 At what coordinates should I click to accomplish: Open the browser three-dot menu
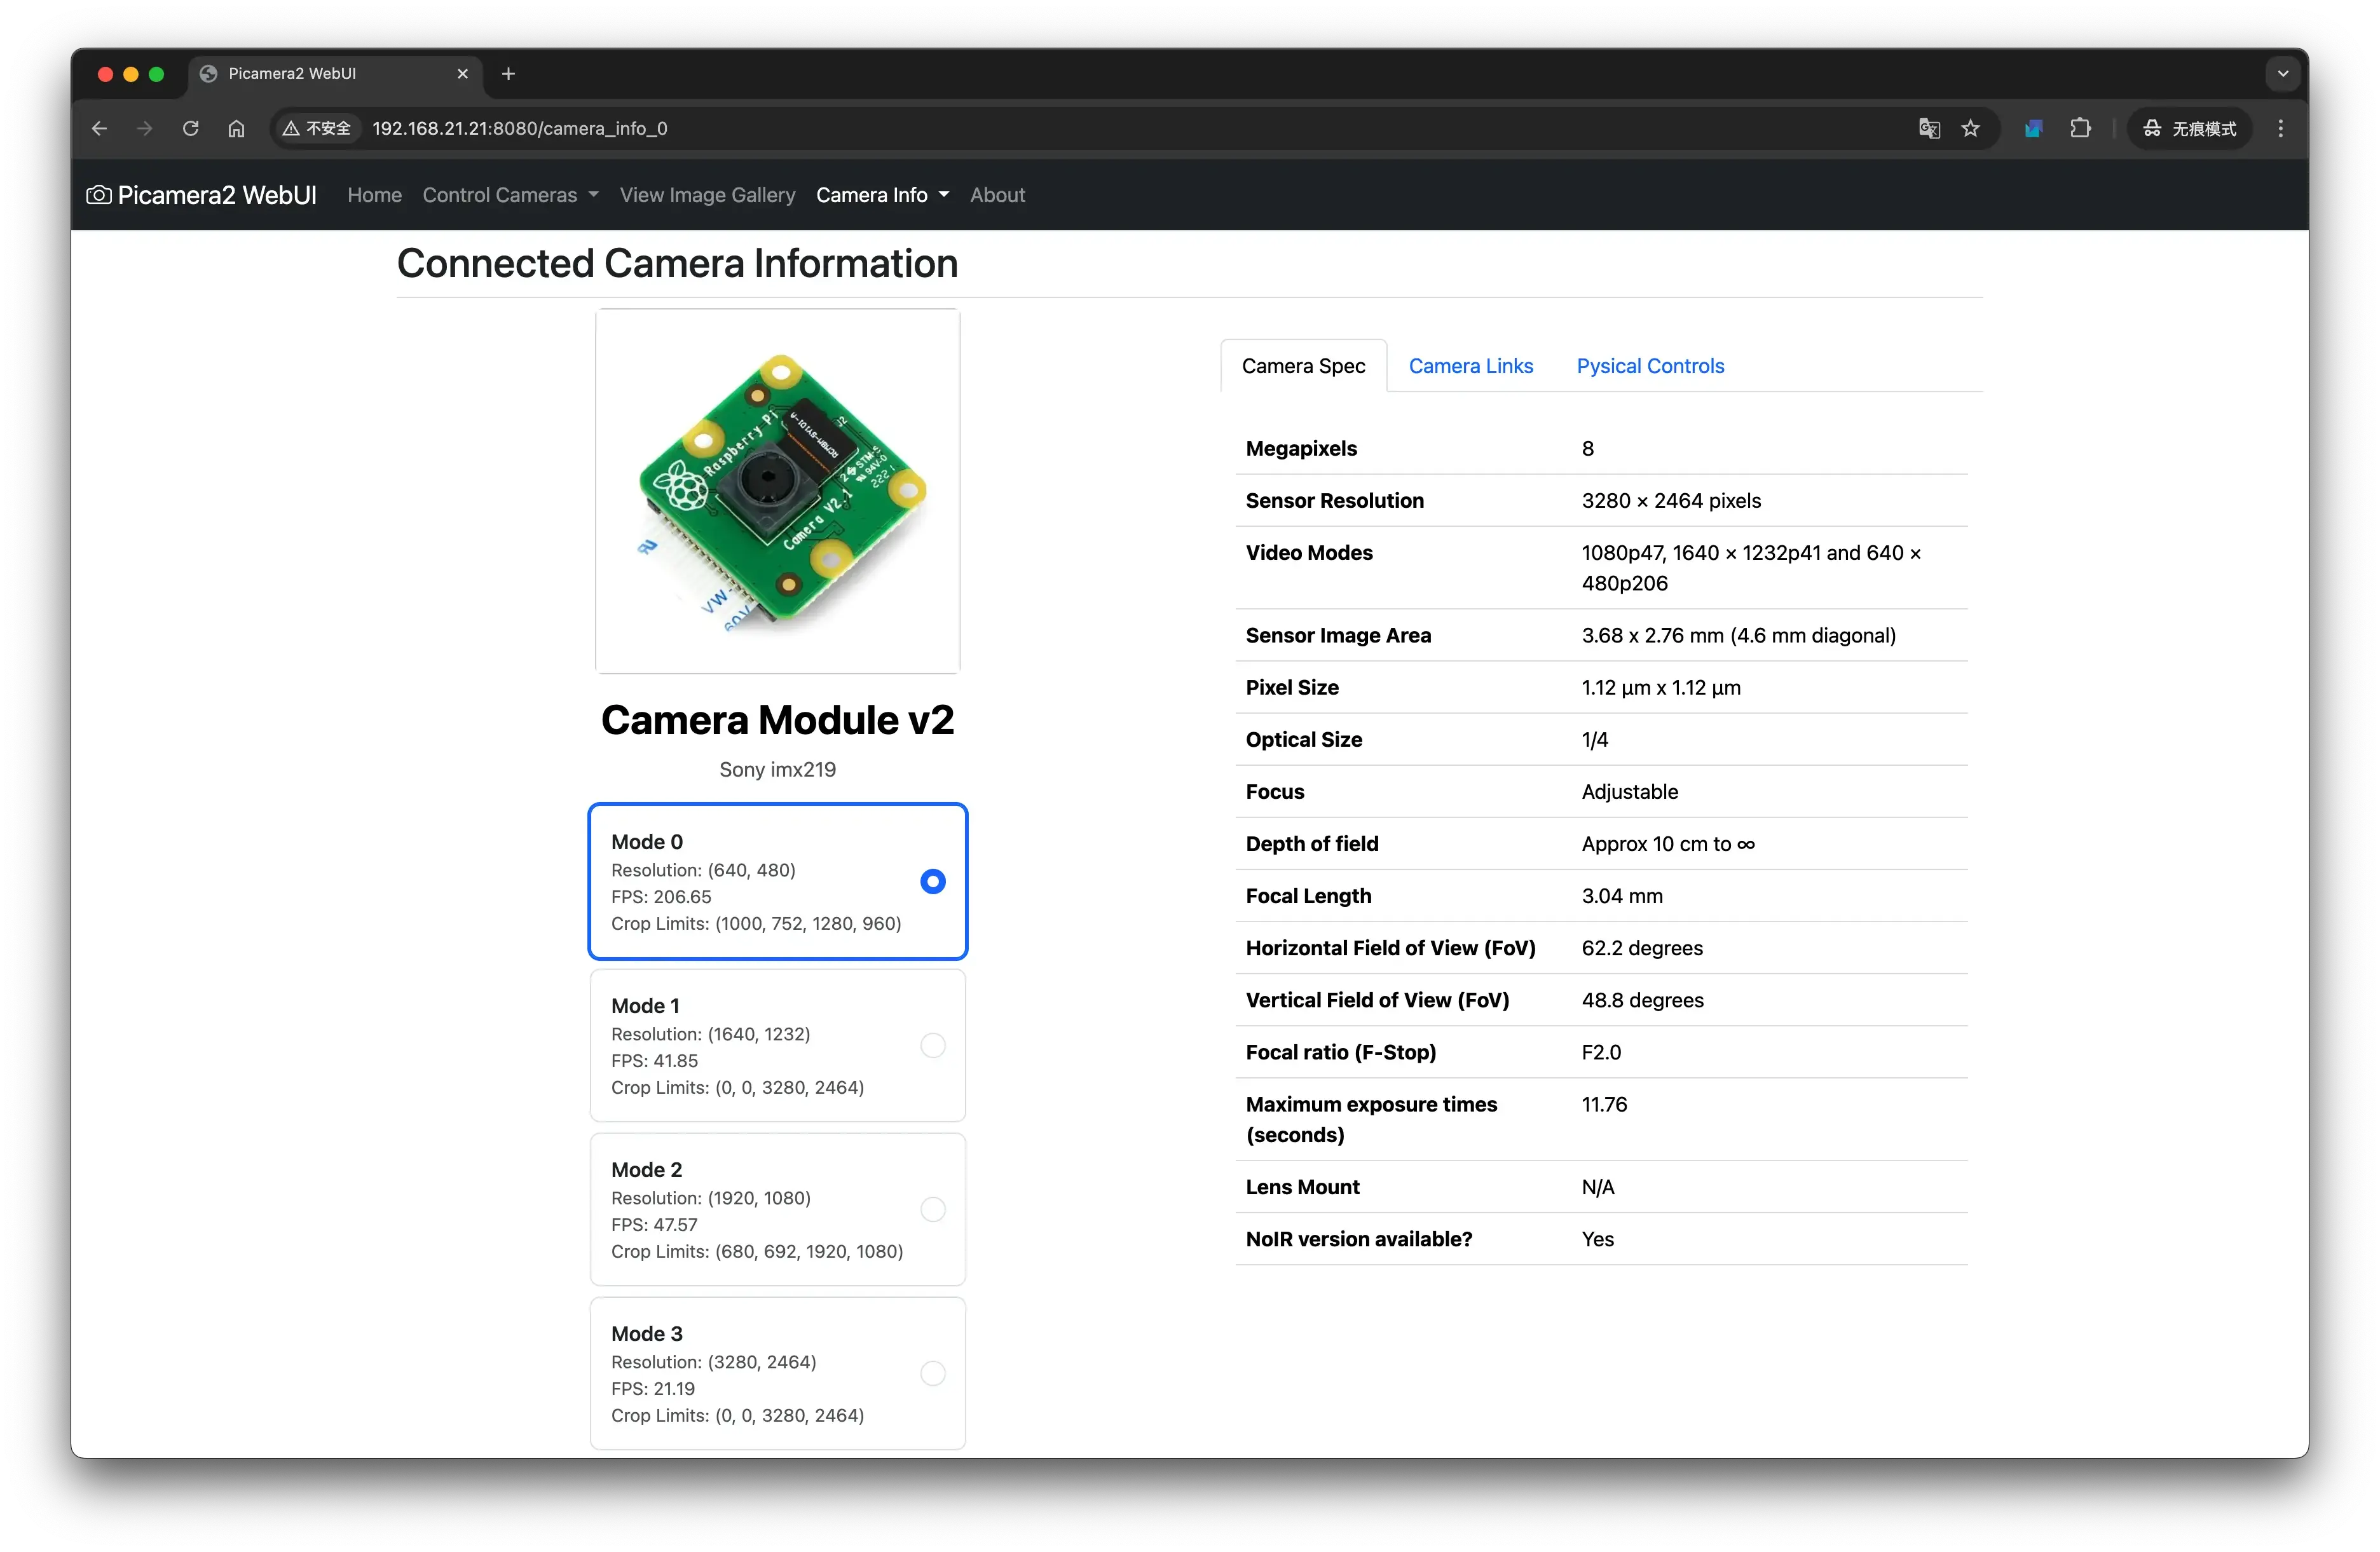coord(2280,128)
